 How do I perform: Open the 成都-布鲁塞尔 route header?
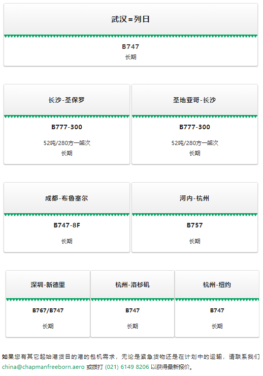pos(67,198)
